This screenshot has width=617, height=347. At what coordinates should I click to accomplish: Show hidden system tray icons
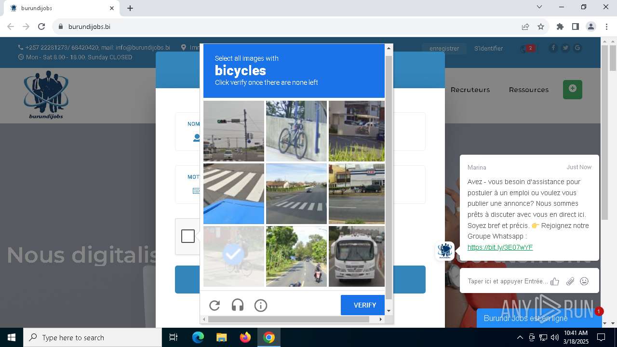(x=520, y=337)
